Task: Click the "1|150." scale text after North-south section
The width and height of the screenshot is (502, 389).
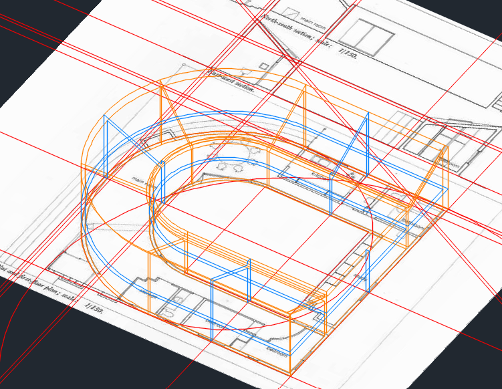Action: tap(348, 53)
